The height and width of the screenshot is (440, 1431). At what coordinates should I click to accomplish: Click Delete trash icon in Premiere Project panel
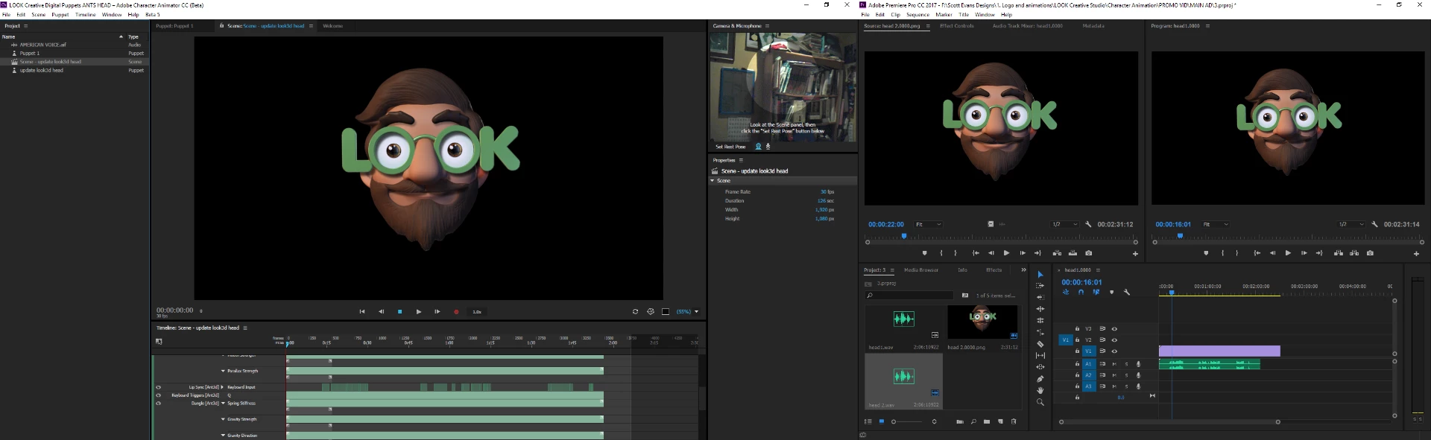pos(1014,422)
